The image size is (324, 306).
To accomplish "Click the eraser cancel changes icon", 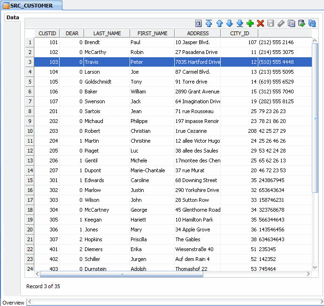I will (x=281, y=23).
